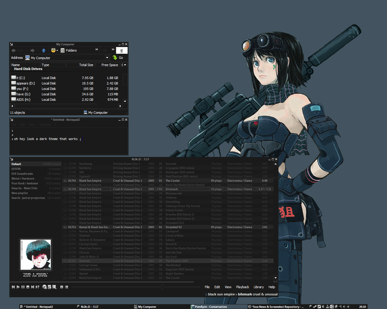
Task: Select the Post Rock / Ambient playlist
Action: coord(36,183)
